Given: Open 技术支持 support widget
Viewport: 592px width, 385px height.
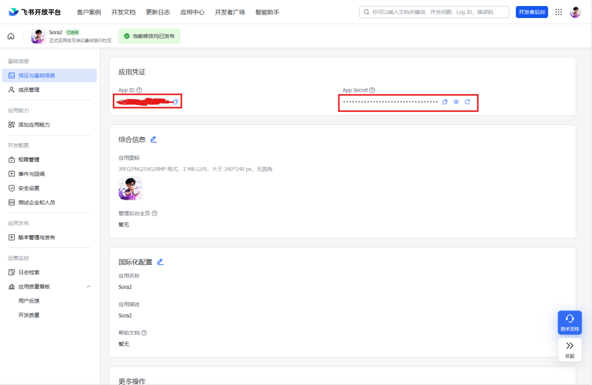Looking at the screenshot, I should coord(570,322).
